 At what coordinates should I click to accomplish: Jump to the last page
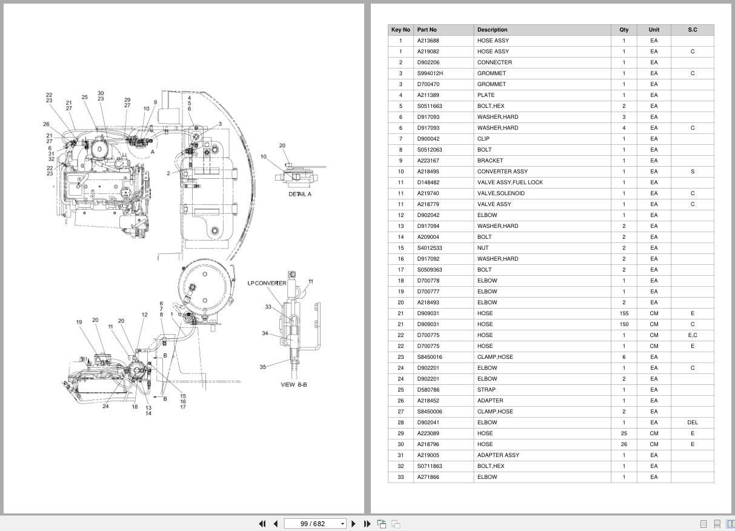[367, 524]
